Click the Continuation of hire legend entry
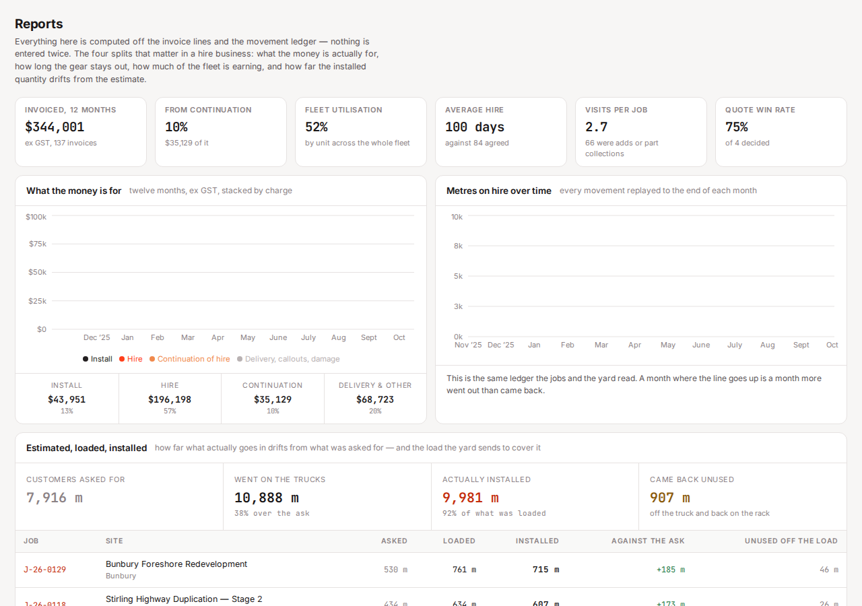 (190, 359)
